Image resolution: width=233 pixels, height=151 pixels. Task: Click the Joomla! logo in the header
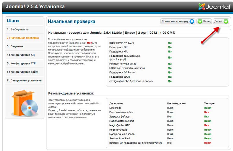coord(215,6)
